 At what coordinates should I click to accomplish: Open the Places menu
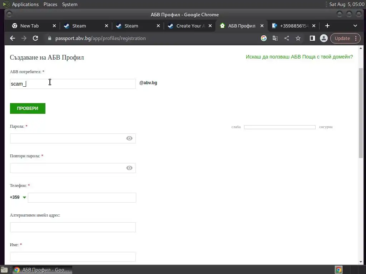(50, 4)
